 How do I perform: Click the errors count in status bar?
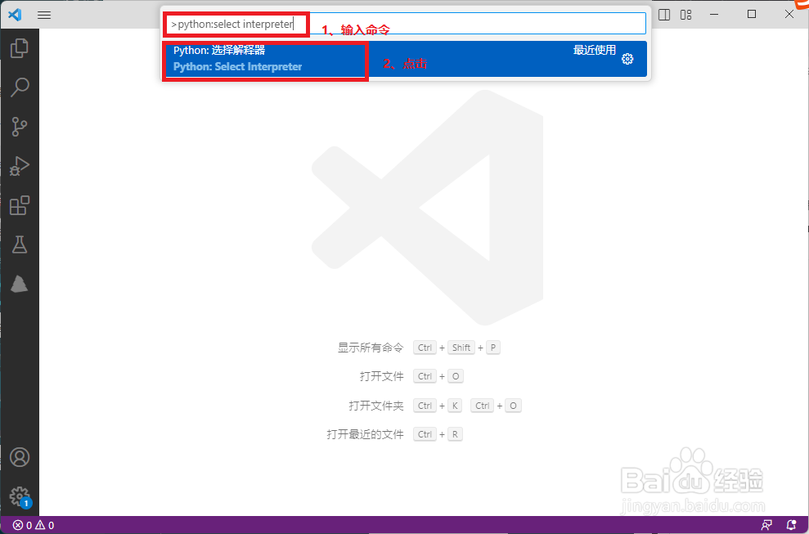(x=22, y=525)
